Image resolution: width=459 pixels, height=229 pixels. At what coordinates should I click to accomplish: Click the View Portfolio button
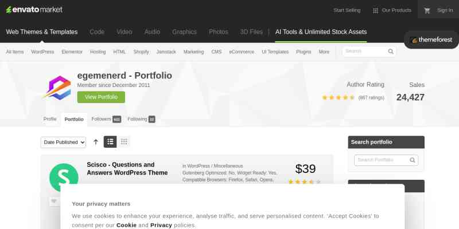[101, 97]
